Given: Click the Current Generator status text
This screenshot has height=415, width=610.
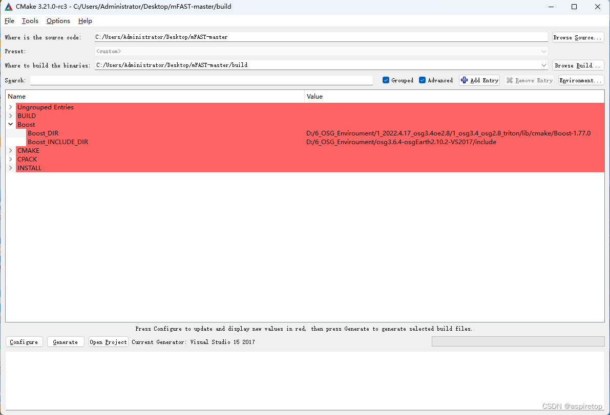Looking at the screenshot, I should tap(194, 342).
